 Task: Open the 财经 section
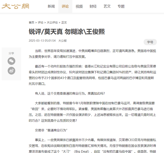(93, 6)
